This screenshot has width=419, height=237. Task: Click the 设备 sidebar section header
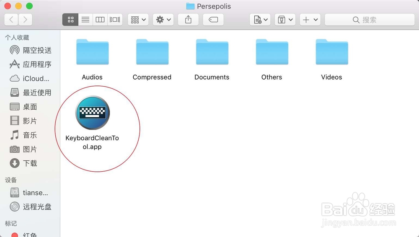pyautogui.click(x=11, y=180)
